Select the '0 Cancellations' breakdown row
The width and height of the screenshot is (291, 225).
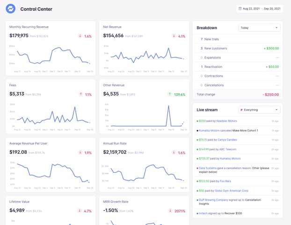point(238,85)
